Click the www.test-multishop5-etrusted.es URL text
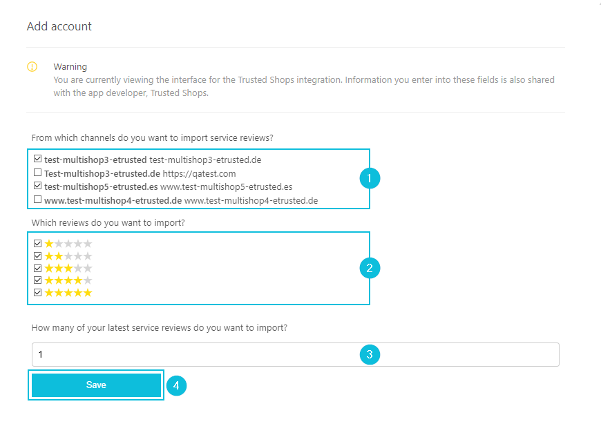601x444 pixels. 226,187
